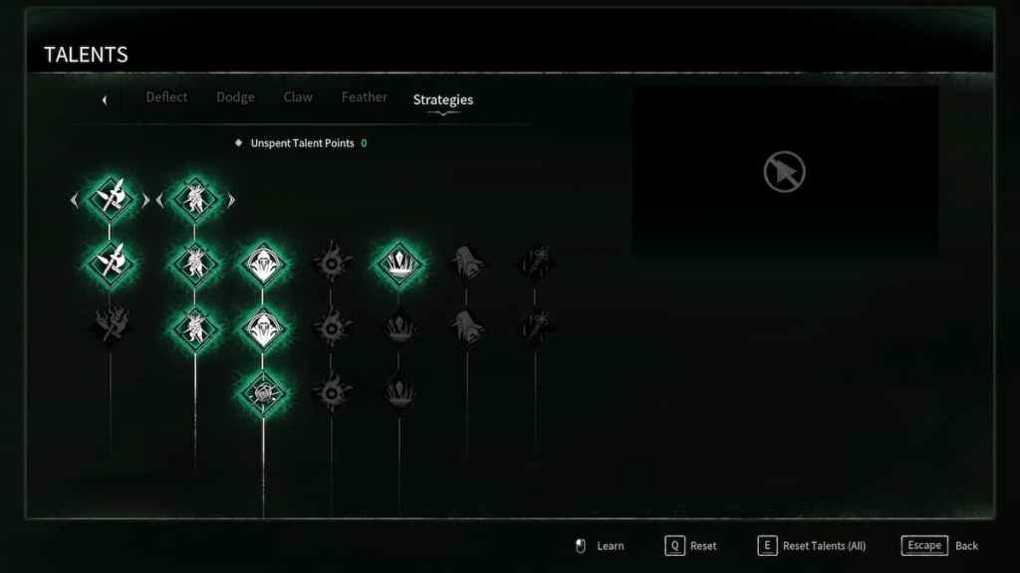Cycle the axe talent left with its arrow
1020x573 pixels.
(74, 200)
